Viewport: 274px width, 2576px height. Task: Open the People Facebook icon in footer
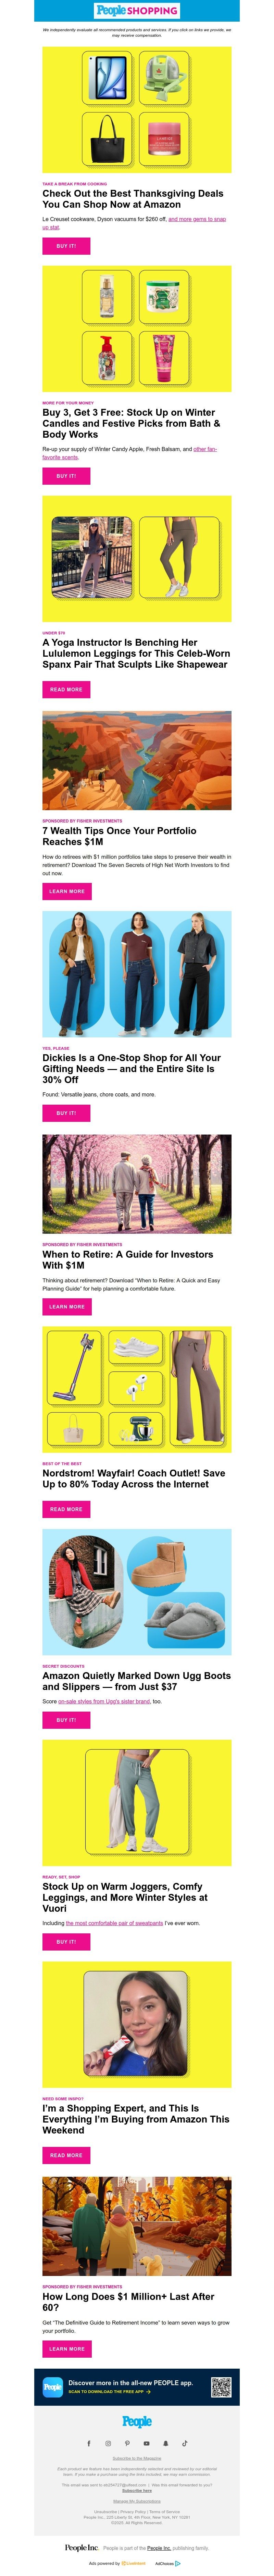click(x=89, y=2443)
